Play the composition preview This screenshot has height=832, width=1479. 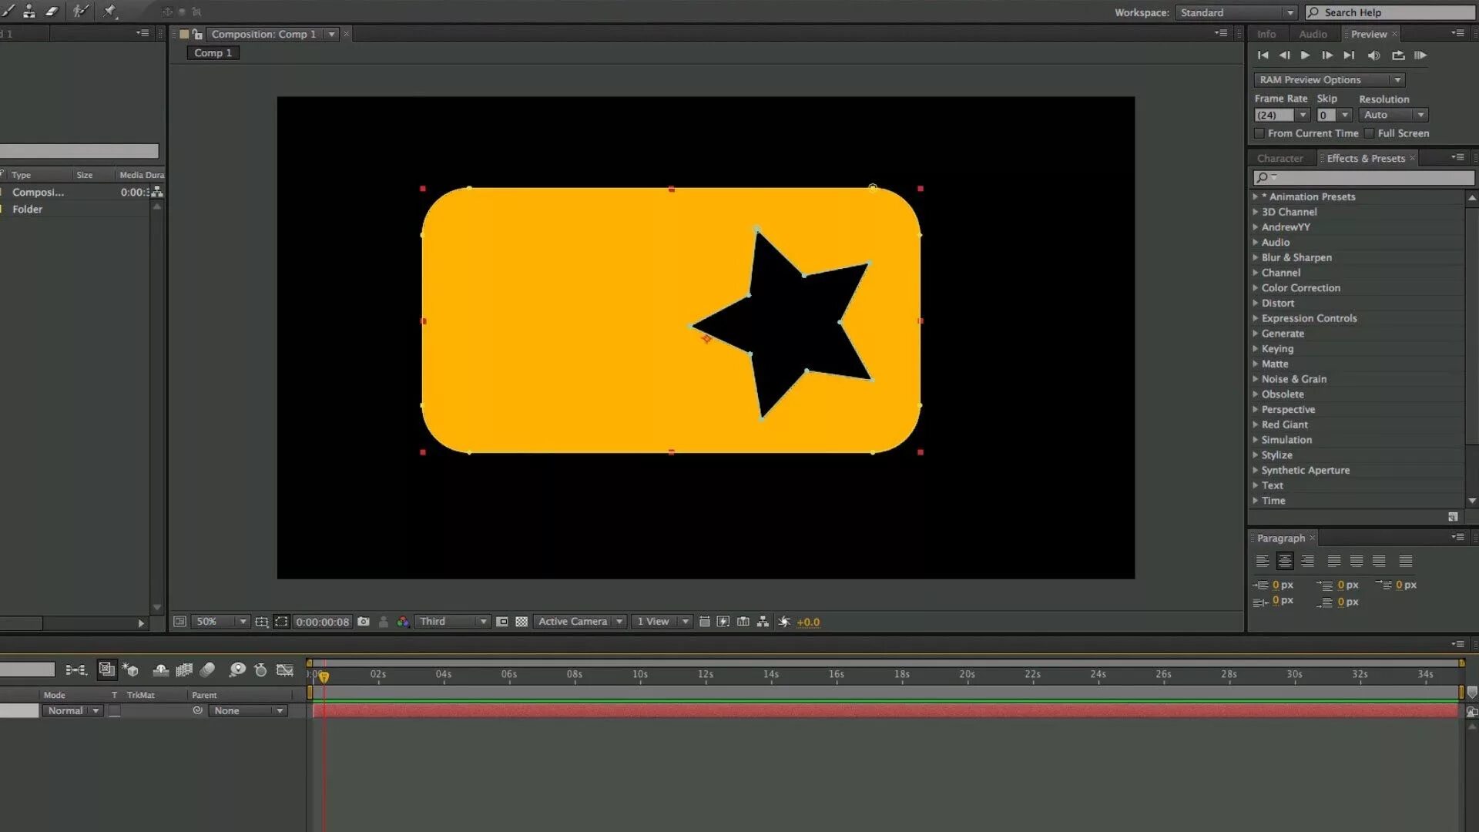click(1305, 55)
